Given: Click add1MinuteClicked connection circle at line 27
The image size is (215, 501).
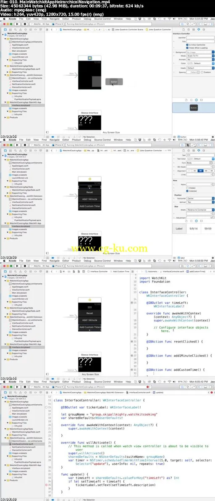Looking at the screenshot, I should pos(132,355).
